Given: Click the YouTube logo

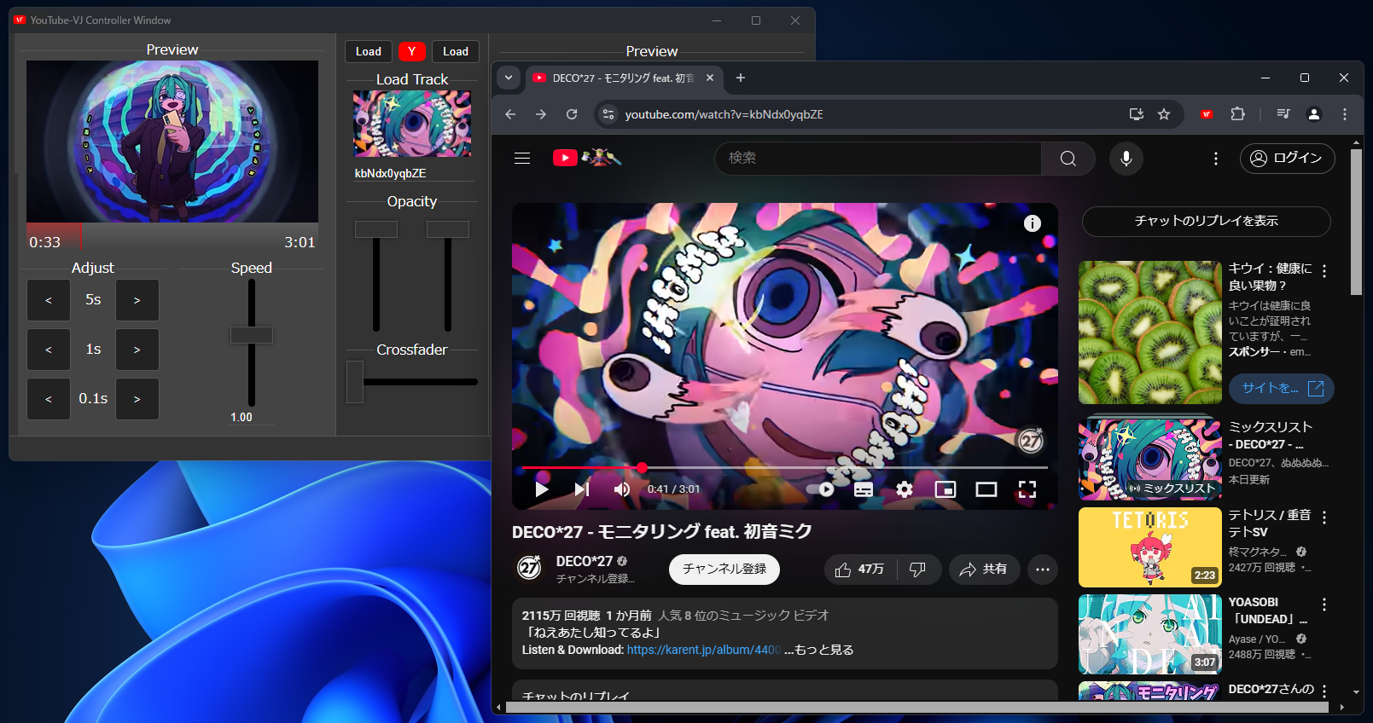Looking at the screenshot, I should [x=587, y=158].
